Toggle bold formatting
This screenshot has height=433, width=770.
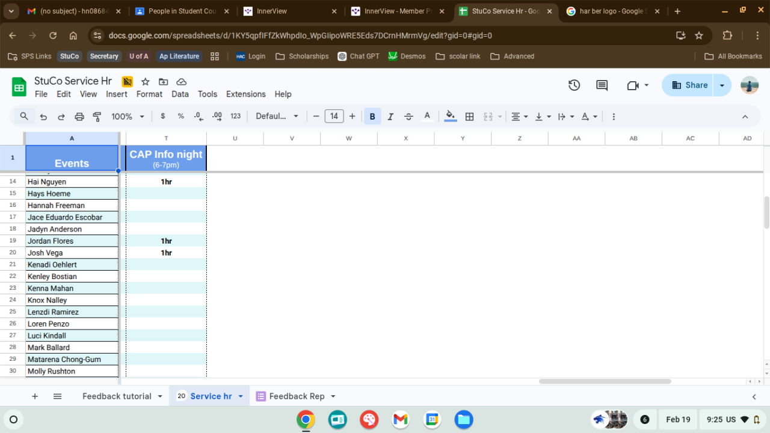pyautogui.click(x=372, y=117)
